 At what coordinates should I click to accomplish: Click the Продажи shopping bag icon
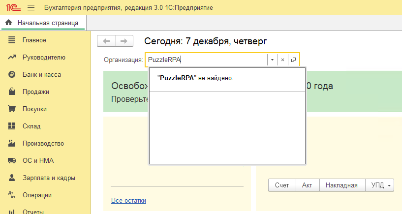pyautogui.click(x=11, y=92)
